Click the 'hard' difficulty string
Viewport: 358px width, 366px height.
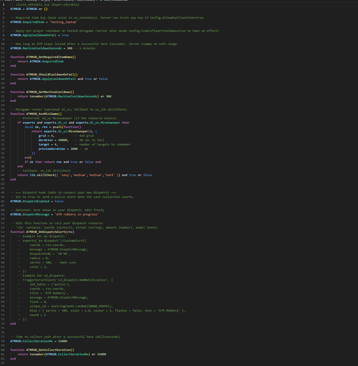coord(110,175)
